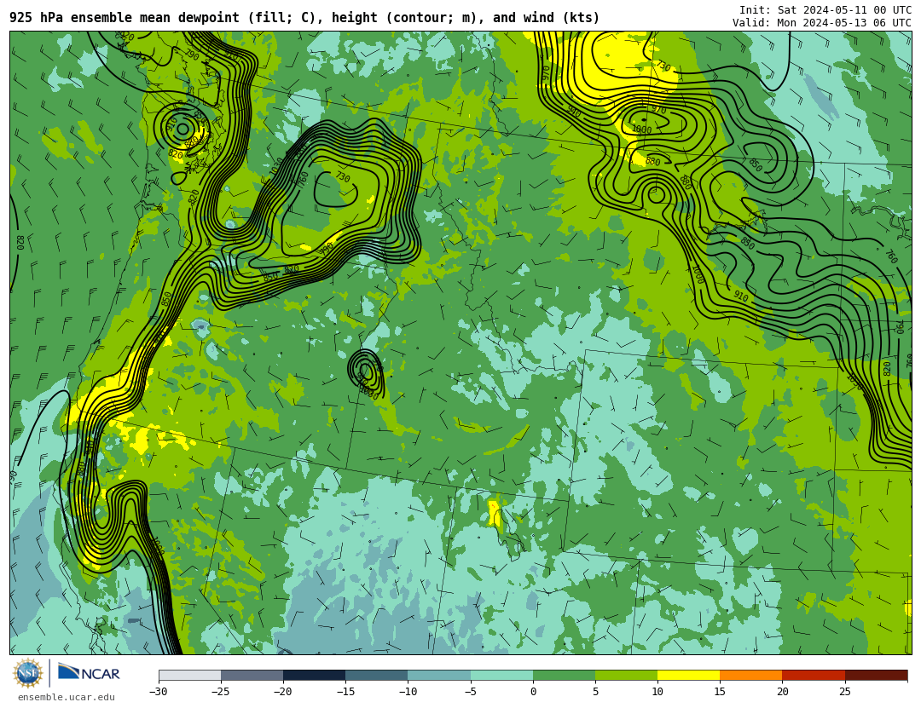
Task: Click the 5 colorbar tick label
Action: (x=595, y=692)
